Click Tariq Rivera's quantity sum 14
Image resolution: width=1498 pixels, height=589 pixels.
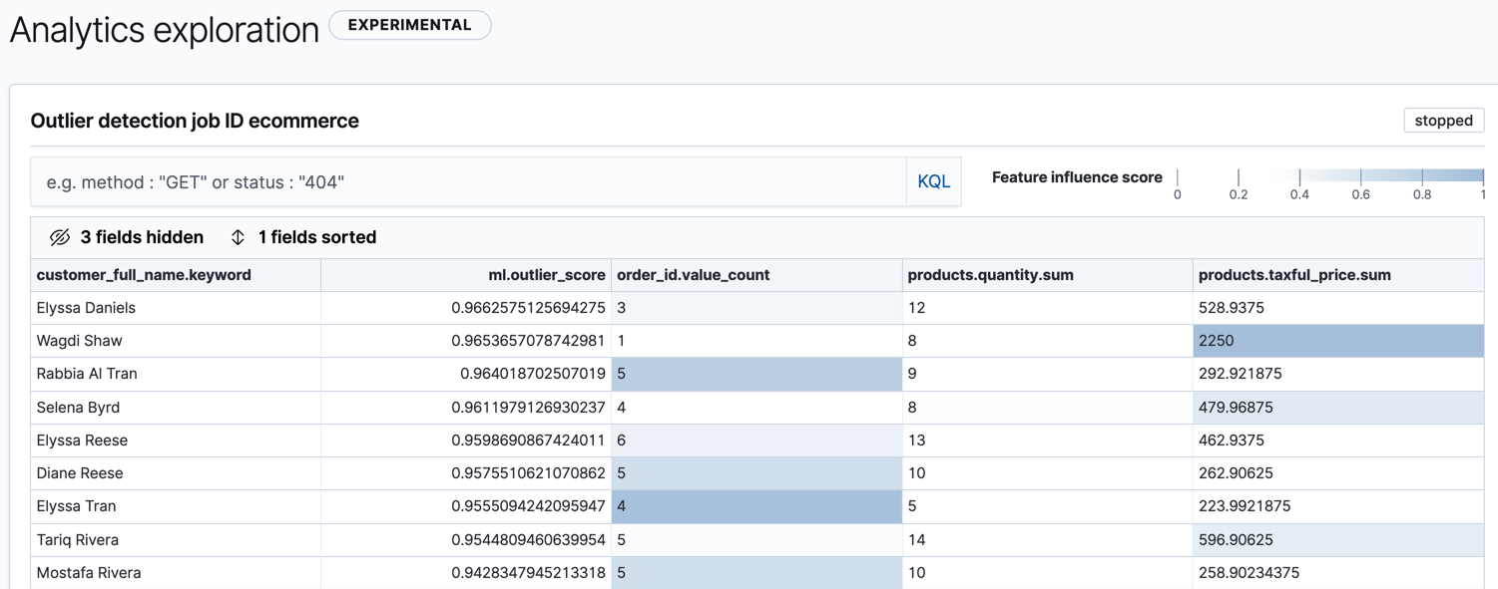click(x=1047, y=540)
